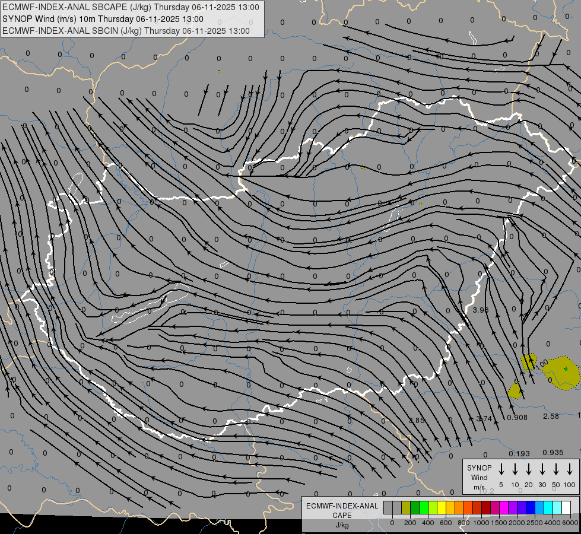Viewport: 581px width, 534px height.
Task: Click the 1000 tick label on the colorbar
Action: [x=481, y=523]
